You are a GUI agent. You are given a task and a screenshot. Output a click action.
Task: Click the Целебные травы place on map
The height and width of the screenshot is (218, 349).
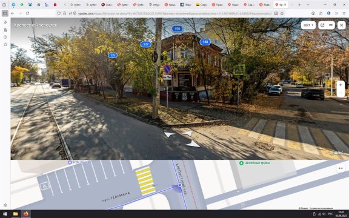point(254,163)
